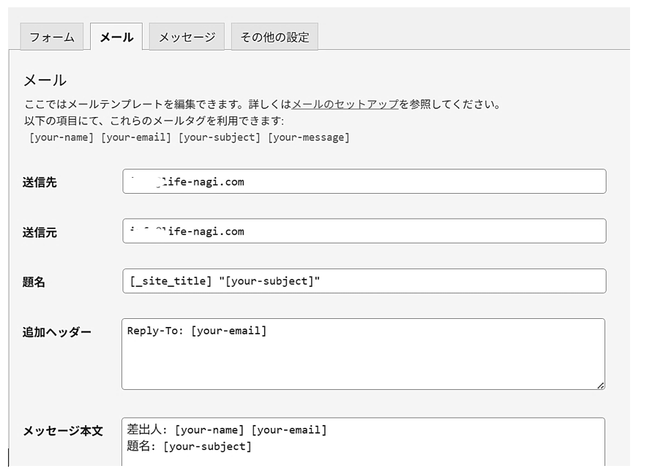Select the メール tab
652x474 pixels.
tap(116, 37)
